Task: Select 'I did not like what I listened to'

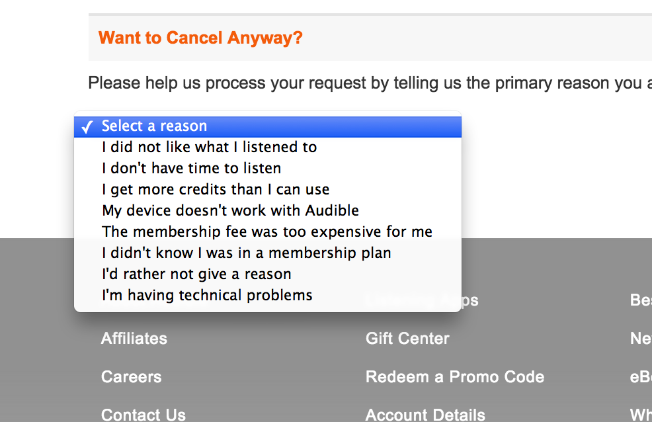Action: 209,147
